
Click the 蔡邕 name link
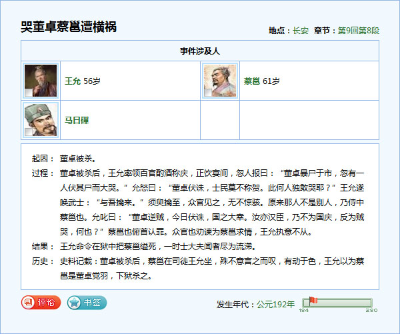coord(251,81)
